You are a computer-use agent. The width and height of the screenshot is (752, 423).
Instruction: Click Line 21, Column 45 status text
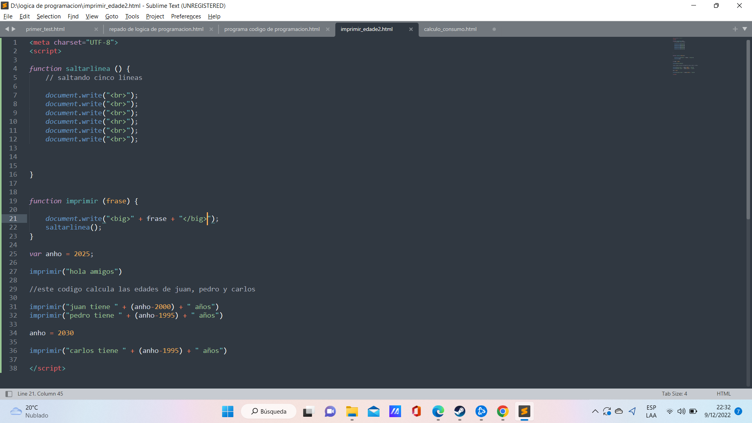point(40,394)
